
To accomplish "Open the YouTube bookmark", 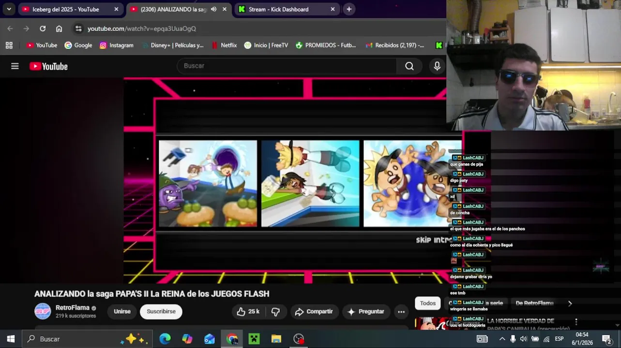I will [42, 45].
